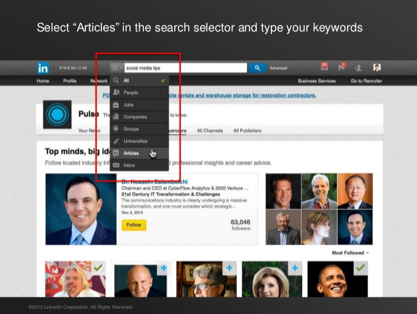Open the Most Followed sort dropdown

coord(350,253)
